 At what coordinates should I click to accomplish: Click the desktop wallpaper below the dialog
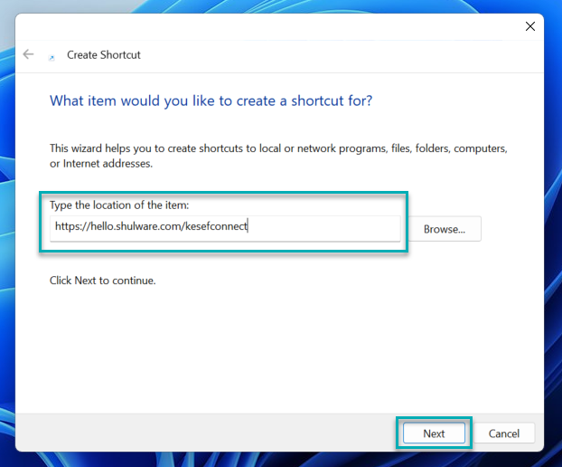tap(271, 459)
